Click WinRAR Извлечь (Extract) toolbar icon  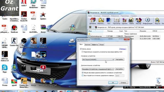(x=101, y=21)
